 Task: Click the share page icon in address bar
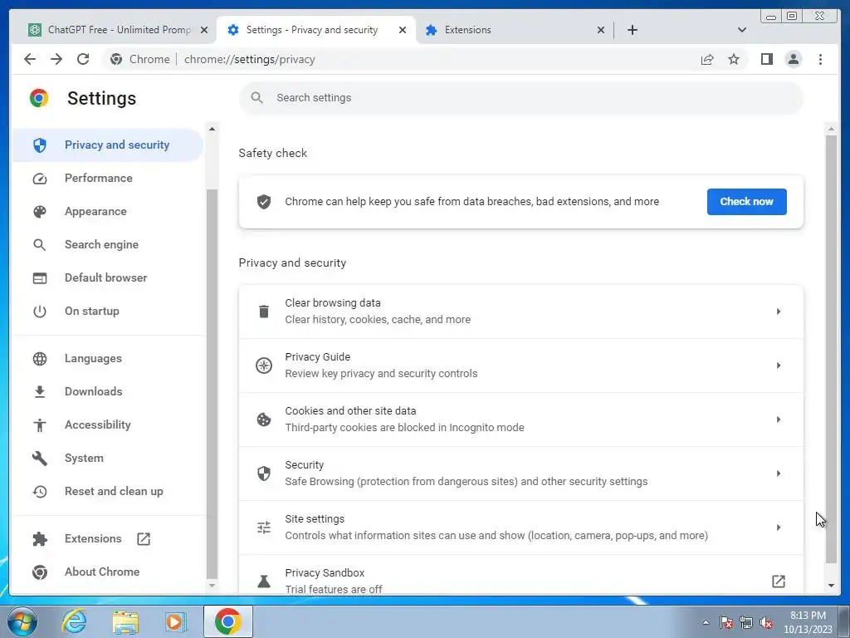[x=707, y=59]
